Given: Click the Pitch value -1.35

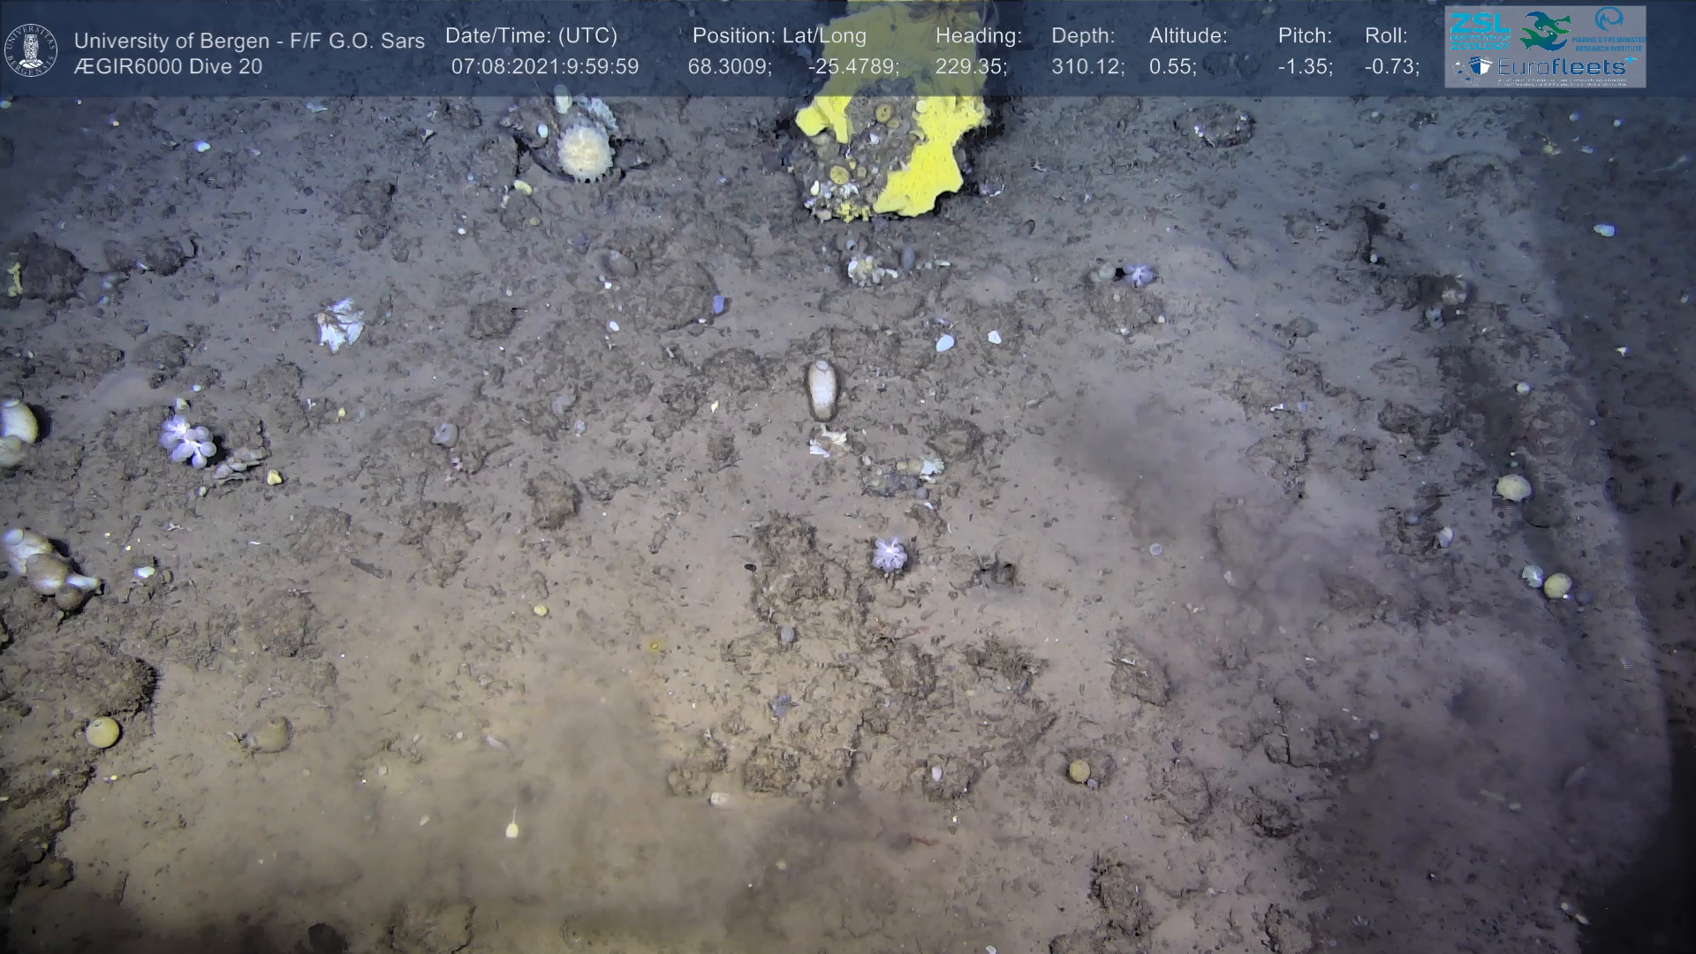Looking at the screenshot, I should (x=1305, y=67).
